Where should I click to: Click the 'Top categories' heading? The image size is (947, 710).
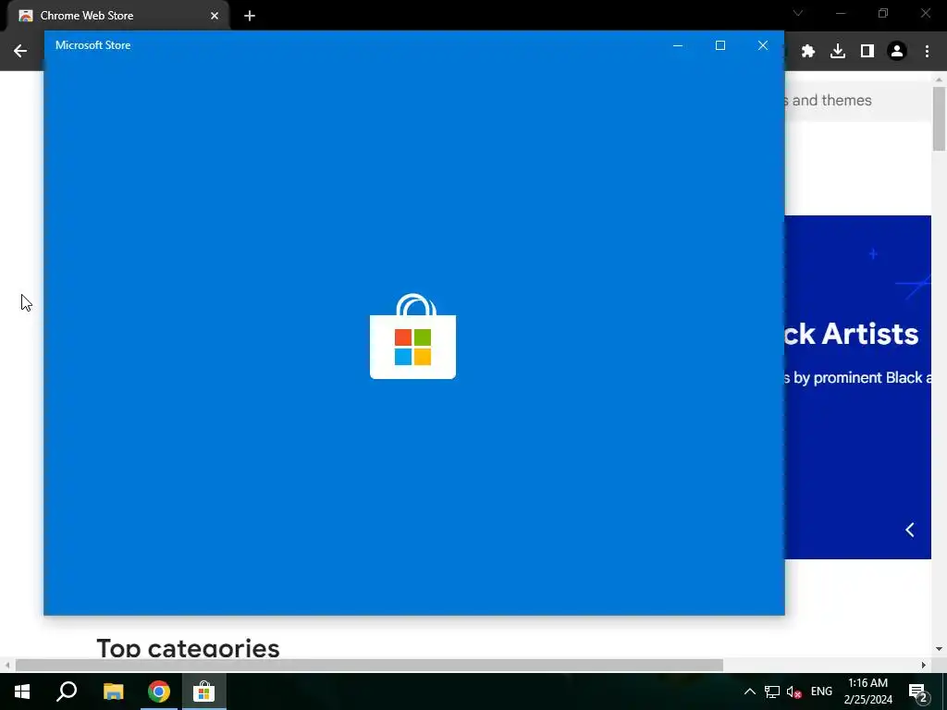coord(188,648)
